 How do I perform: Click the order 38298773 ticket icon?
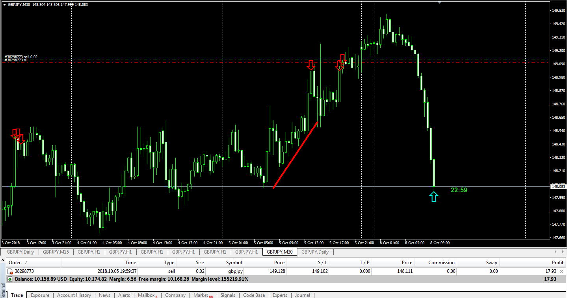coord(10,271)
